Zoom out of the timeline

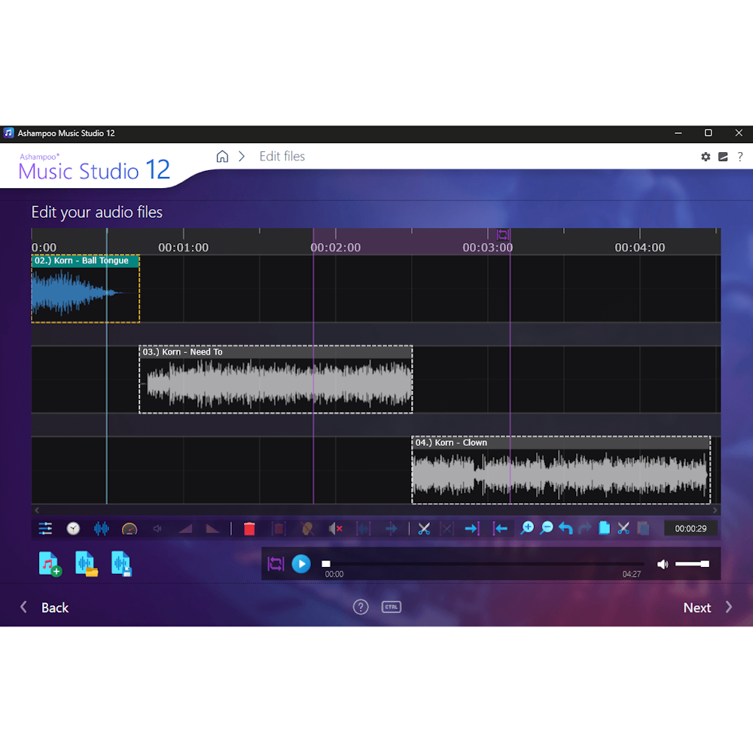(x=547, y=529)
